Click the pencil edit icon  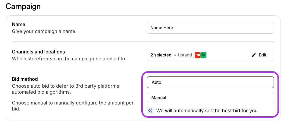pos(254,55)
